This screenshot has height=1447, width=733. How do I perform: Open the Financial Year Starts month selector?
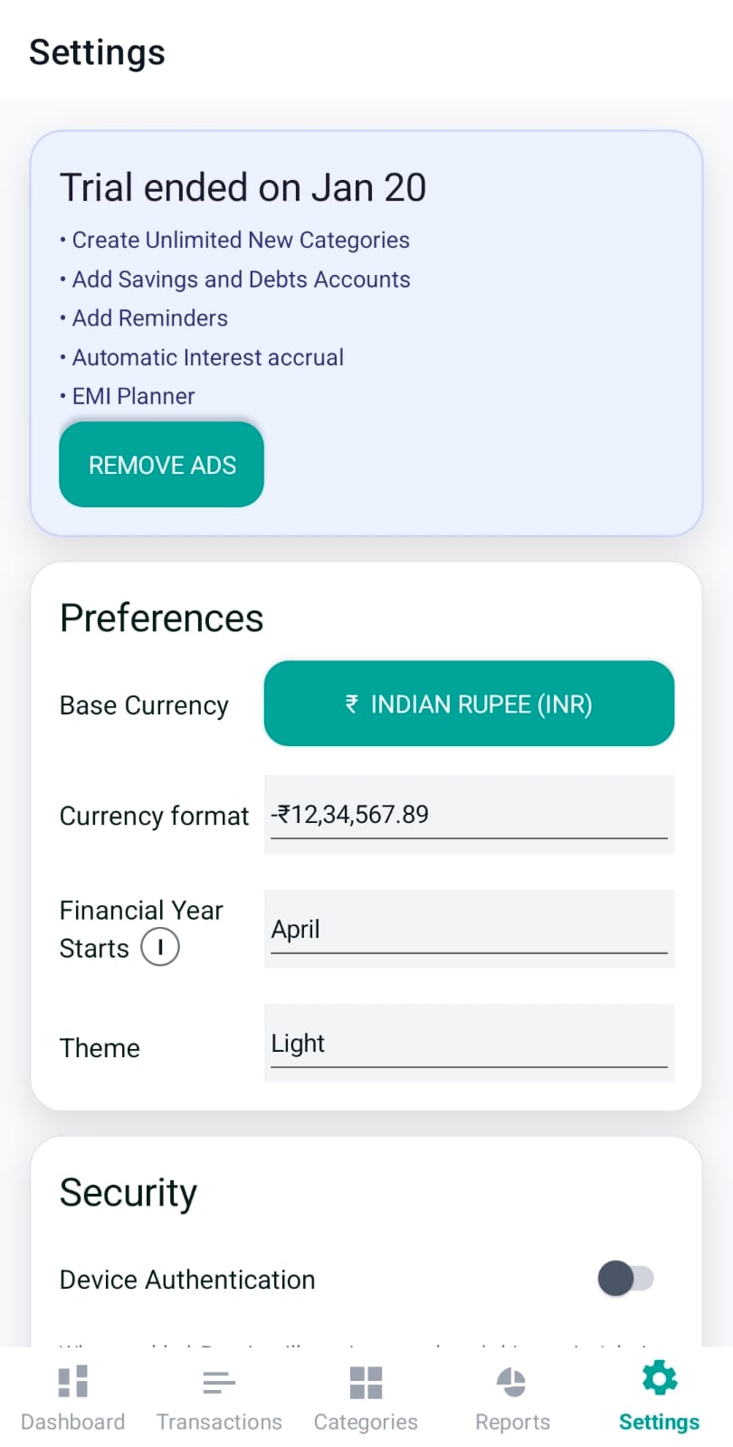pos(468,929)
